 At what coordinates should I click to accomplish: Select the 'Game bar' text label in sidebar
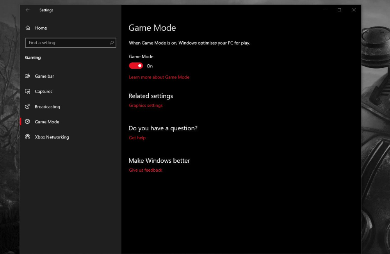[45, 76]
